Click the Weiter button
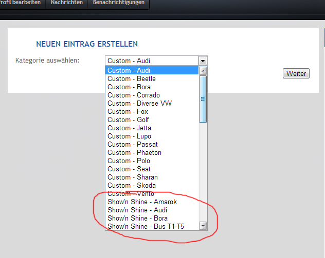Image resolution: width=325 pixels, height=258 pixels. 296,73
